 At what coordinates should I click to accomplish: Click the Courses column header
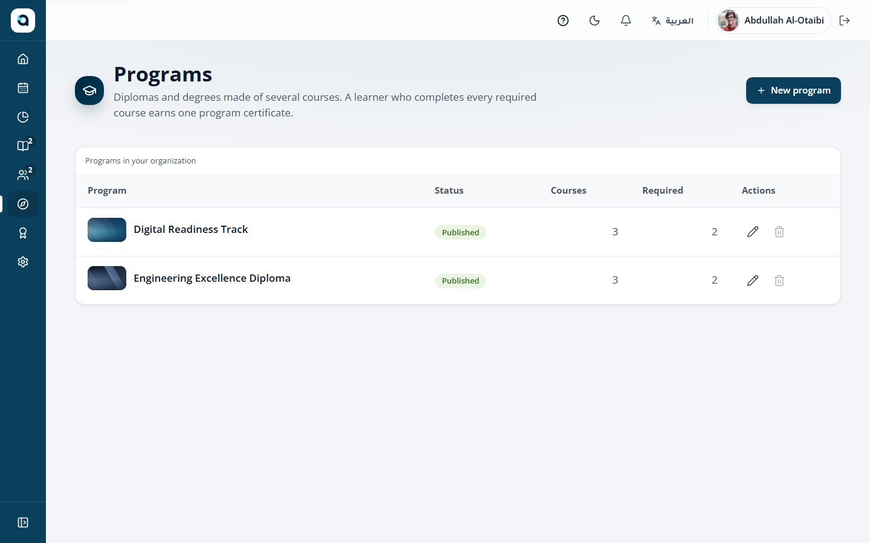pyautogui.click(x=569, y=191)
